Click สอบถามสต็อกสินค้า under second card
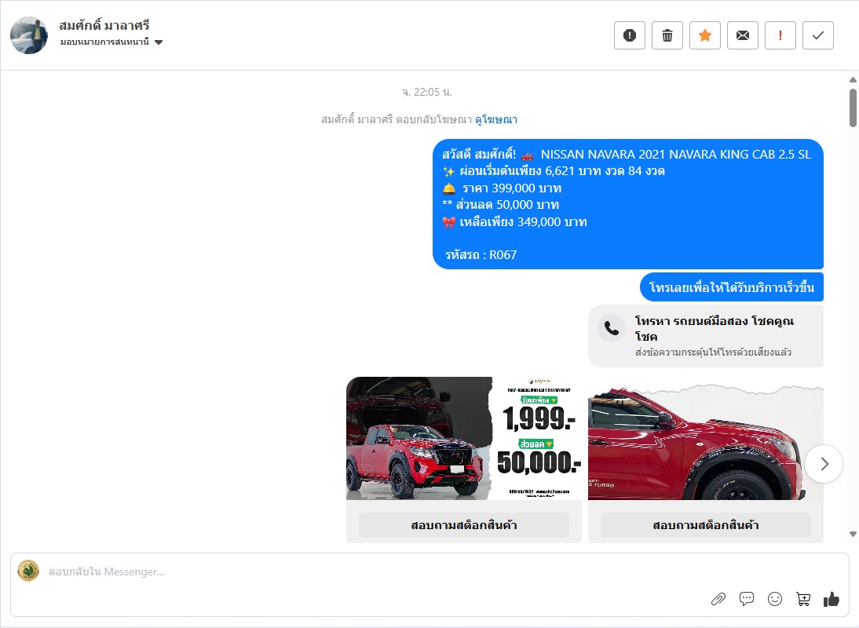859x628 pixels. coord(706,525)
